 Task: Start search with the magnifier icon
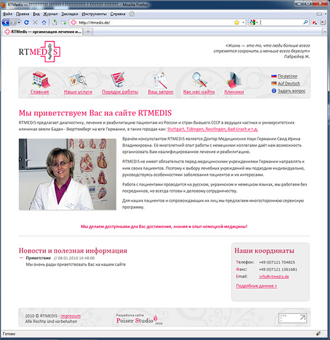click(x=305, y=22)
